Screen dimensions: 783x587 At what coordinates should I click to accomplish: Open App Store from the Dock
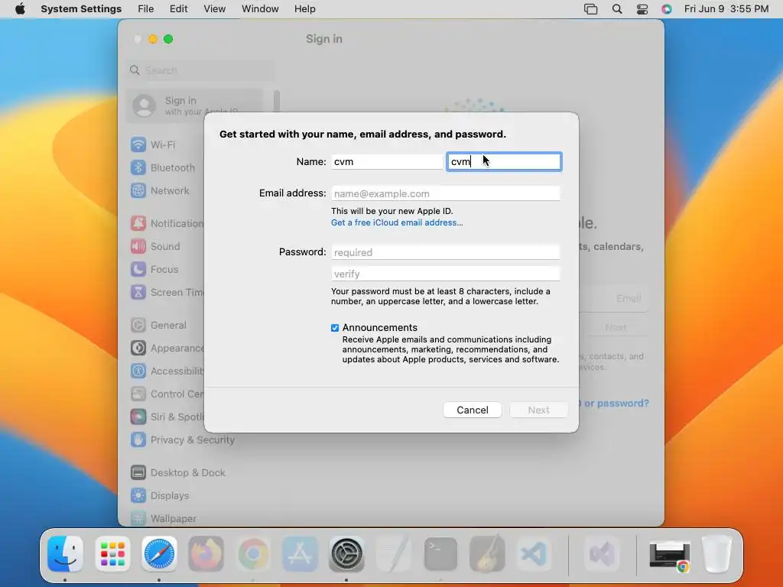(x=300, y=554)
